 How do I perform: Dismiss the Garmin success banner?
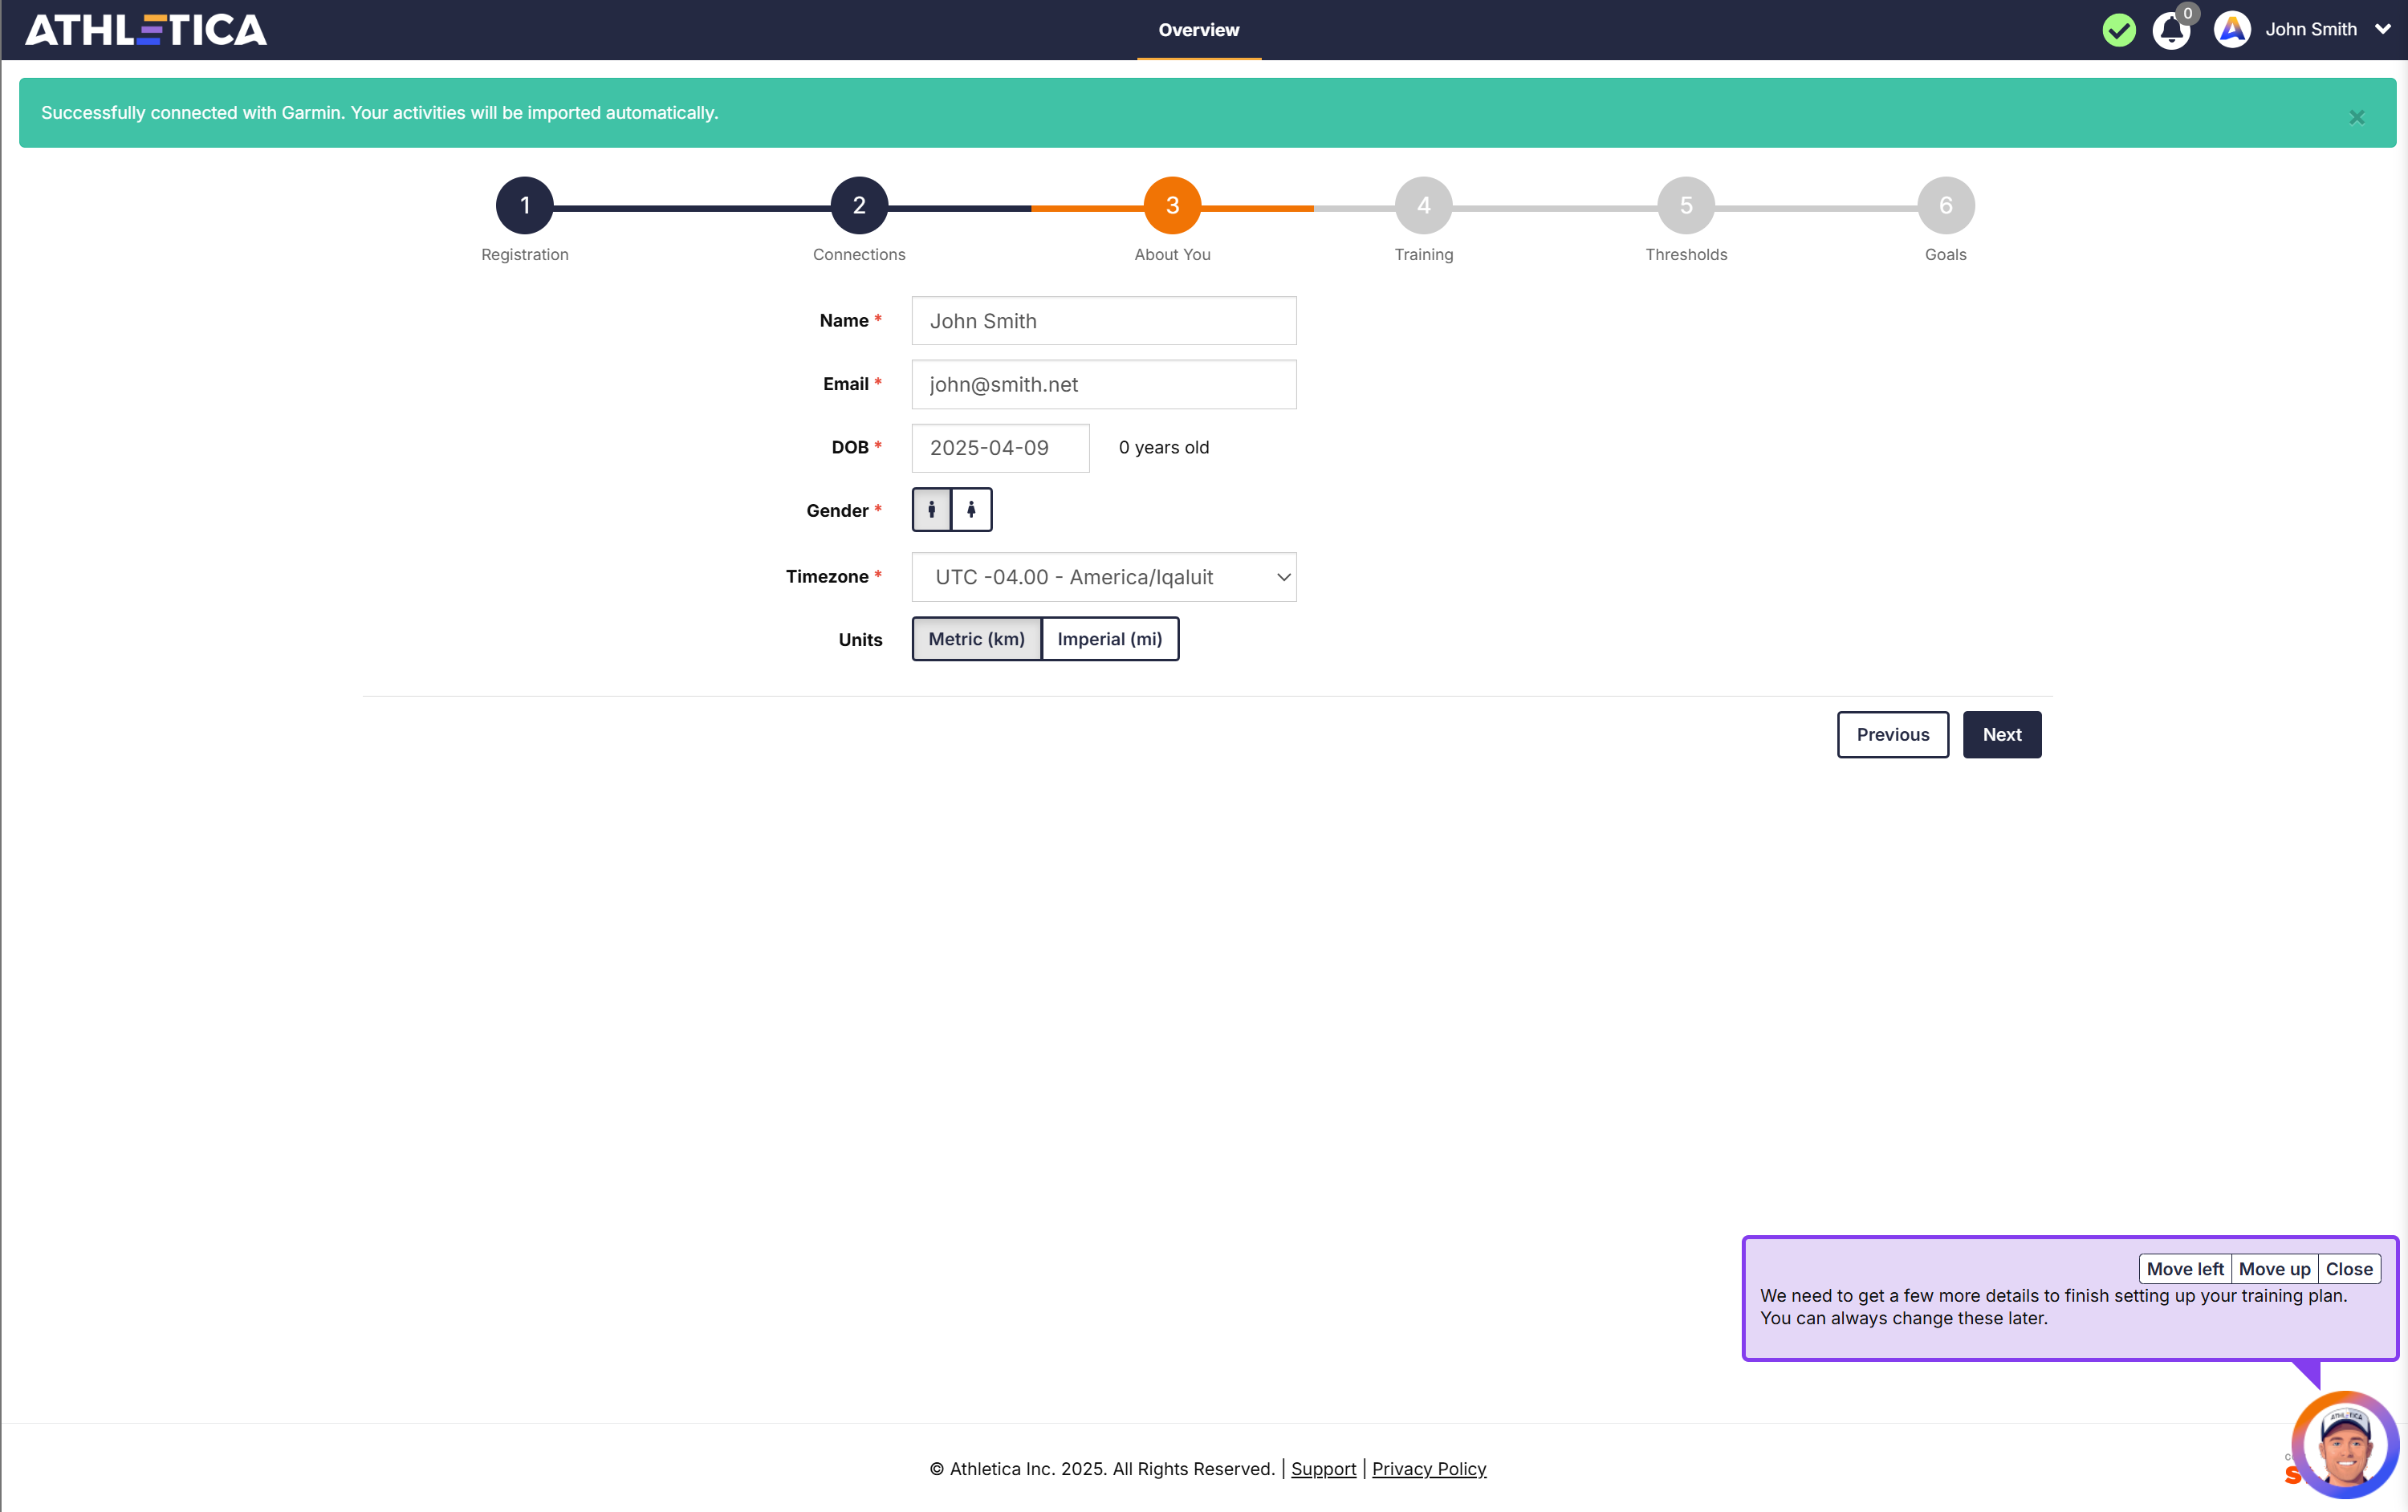coord(2357,117)
